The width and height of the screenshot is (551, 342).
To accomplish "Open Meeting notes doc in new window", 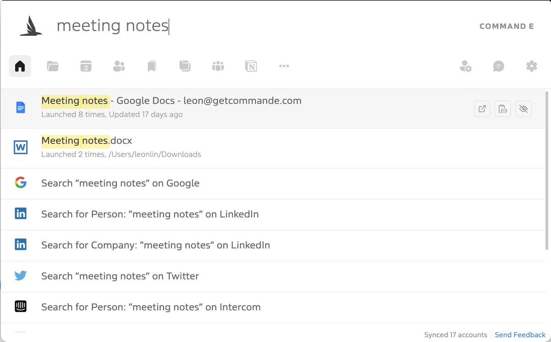I will point(482,109).
